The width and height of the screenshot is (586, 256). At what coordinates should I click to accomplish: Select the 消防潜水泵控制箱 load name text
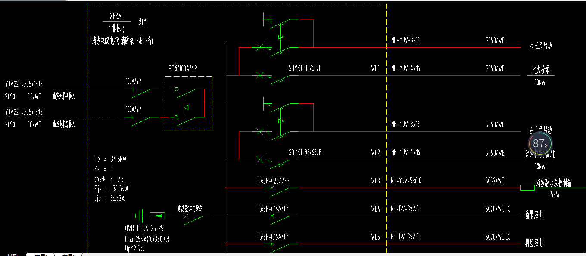point(554,183)
